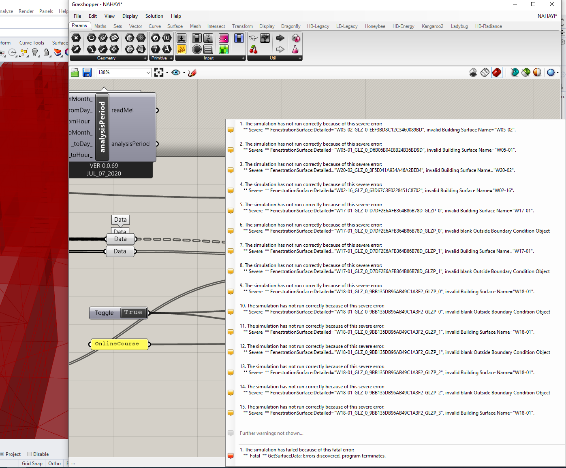Click the cherry icon in Util panel
This screenshot has width=566, height=468.
(254, 49)
